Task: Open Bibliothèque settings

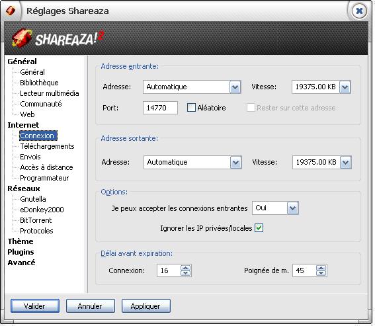Action: pos(39,83)
